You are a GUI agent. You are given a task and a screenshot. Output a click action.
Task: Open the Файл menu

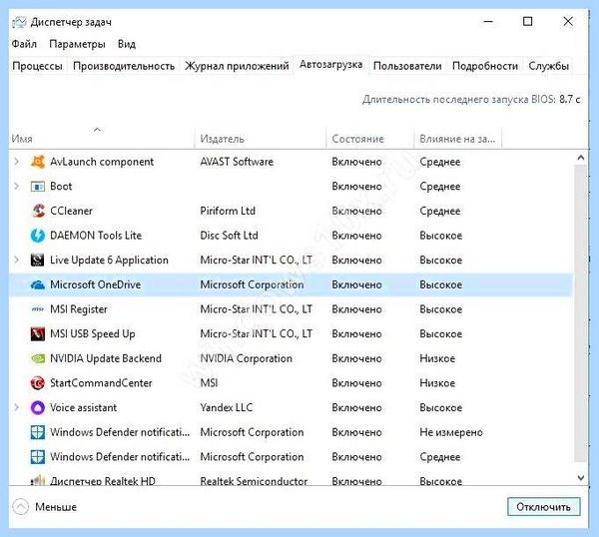[24, 44]
